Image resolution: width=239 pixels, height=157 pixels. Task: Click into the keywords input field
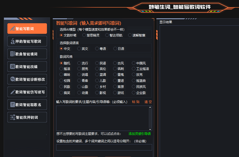point(104,147)
